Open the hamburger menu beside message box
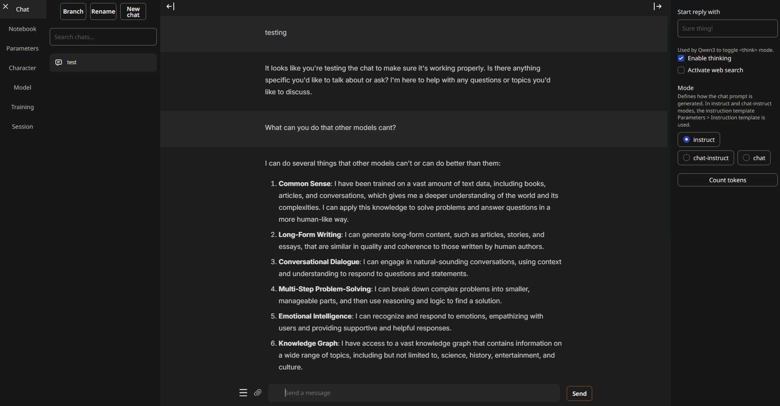The width and height of the screenshot is (780, 406). [243, 393]
